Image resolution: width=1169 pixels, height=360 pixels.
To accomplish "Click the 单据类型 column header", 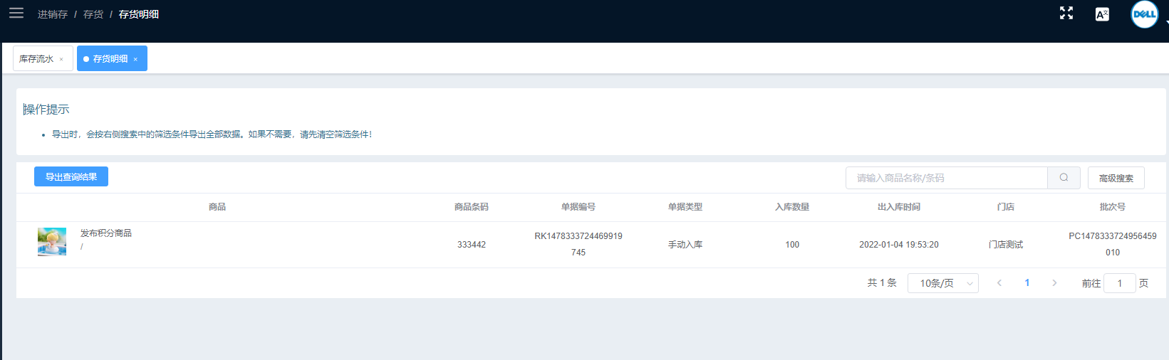I will 685,207.
